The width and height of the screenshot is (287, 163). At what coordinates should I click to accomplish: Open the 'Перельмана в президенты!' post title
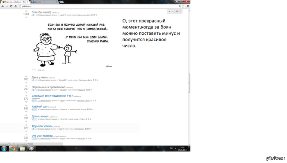click(x=48, y=87)
